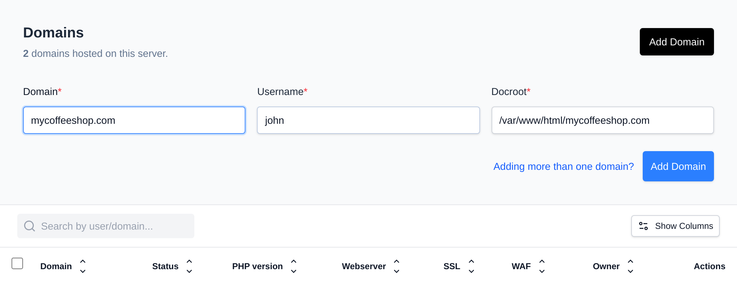Image resolution: width=737 pixels, height=285 pixels.
Task: Click the WAF sort arrows icon
Action: (x=542, y=266)
